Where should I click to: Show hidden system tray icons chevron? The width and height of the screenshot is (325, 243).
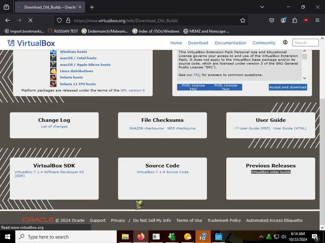click(261, 237)
